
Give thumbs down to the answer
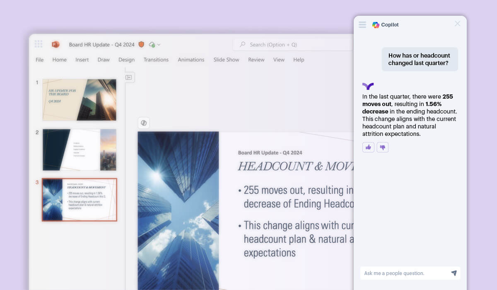click(x=383, y=147)
